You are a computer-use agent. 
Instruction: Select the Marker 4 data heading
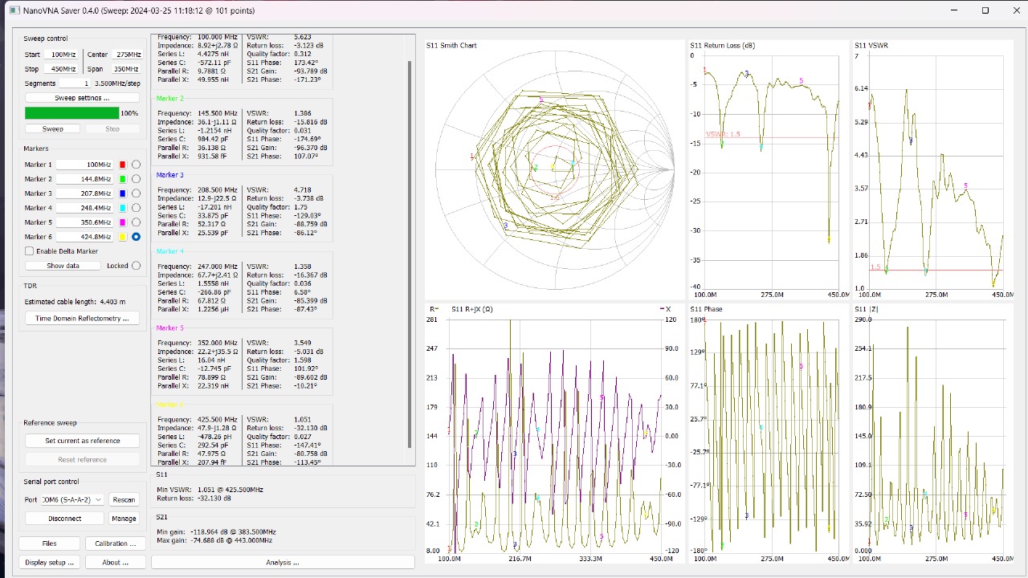point(169,251)
